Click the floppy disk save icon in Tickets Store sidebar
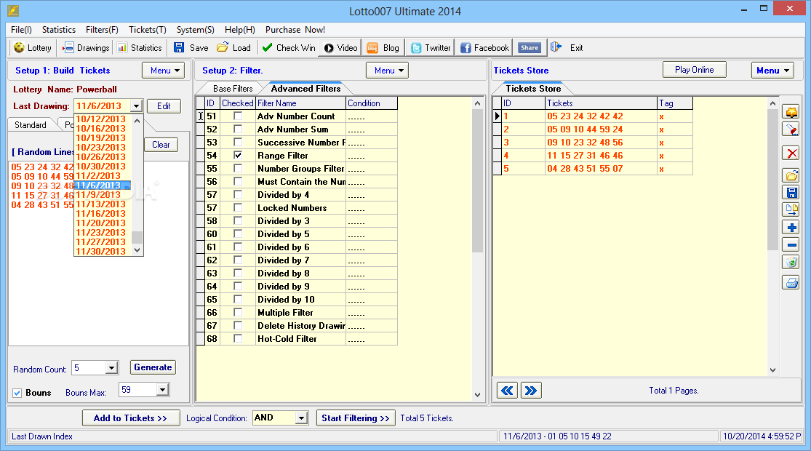Screen dimensions: 811x451 coord(791,193)
